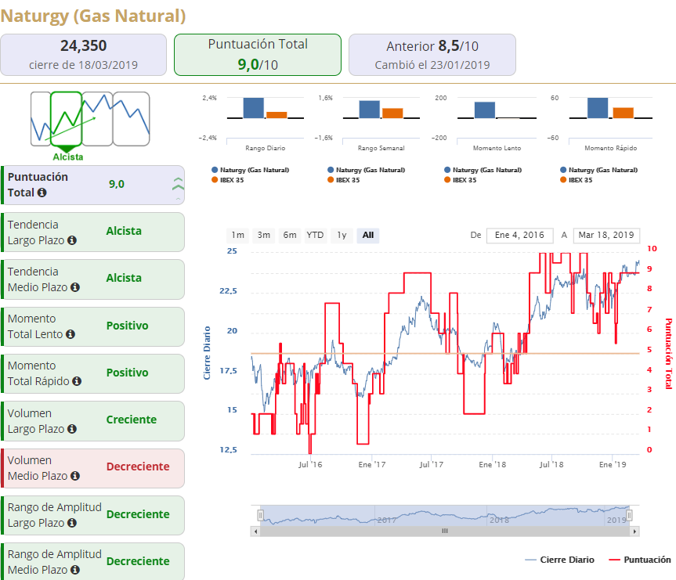The width and height of the screenshot is (676, 580).
Task: Click the Rango Diario chart label
Action: pos(265,148)
